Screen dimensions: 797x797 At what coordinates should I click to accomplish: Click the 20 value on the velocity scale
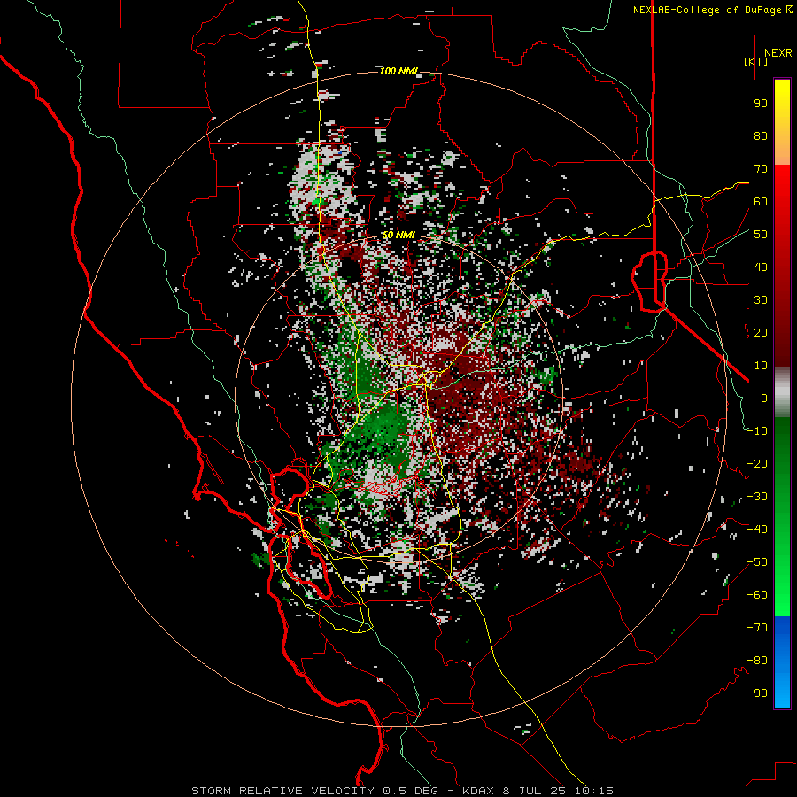tap(761, 332)
